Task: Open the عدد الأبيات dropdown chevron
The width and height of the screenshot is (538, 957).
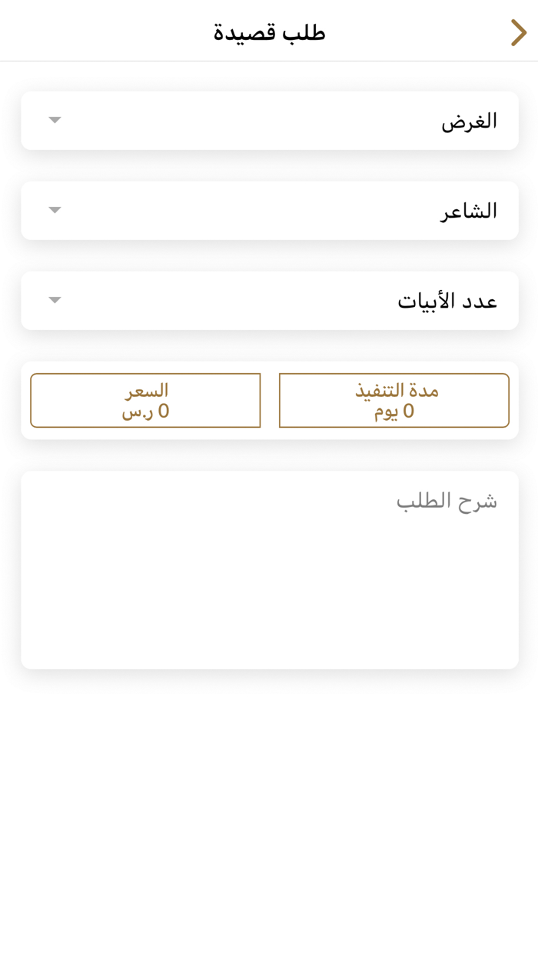Action: point(54,300)
